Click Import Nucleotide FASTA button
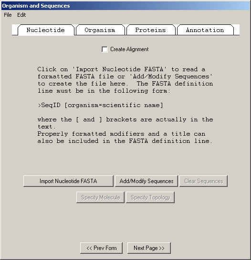Image resolution: width=251 pixels, height=260 pixels. point(68,181)
